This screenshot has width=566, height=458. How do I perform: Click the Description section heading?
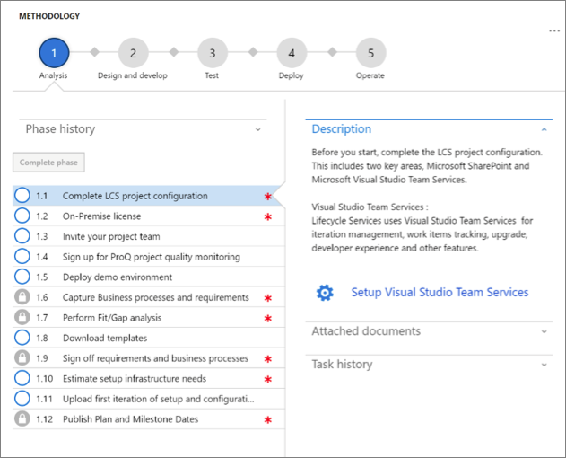341,129
